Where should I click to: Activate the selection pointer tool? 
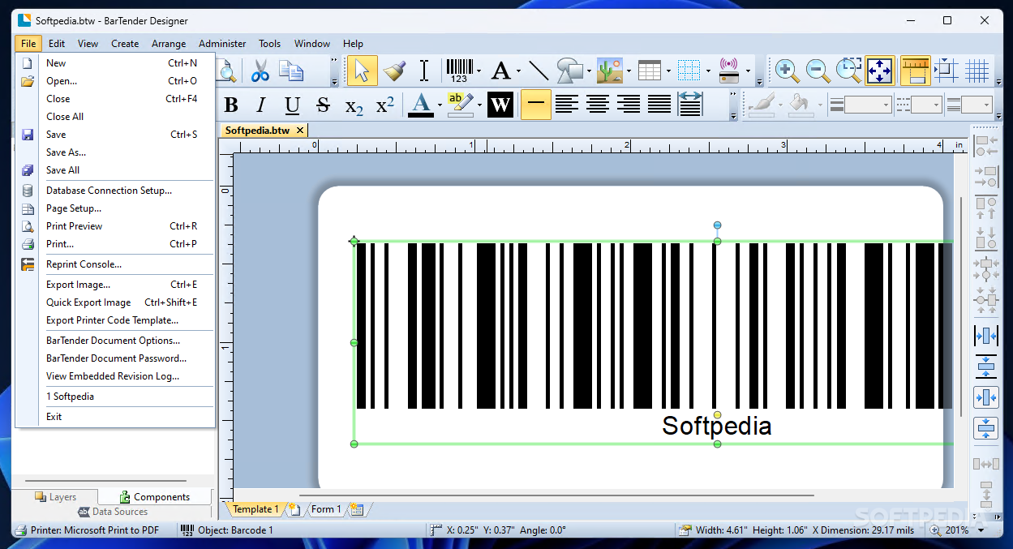pyautogui.click(x=362, y=71)
